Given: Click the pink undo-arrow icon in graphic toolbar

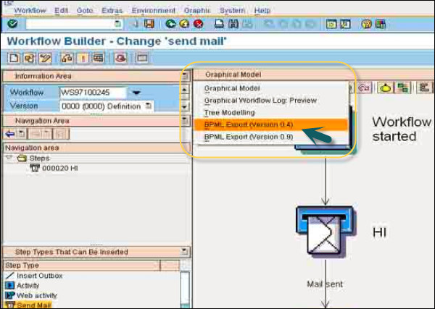Looking at the screenshot, I should 364,88.
